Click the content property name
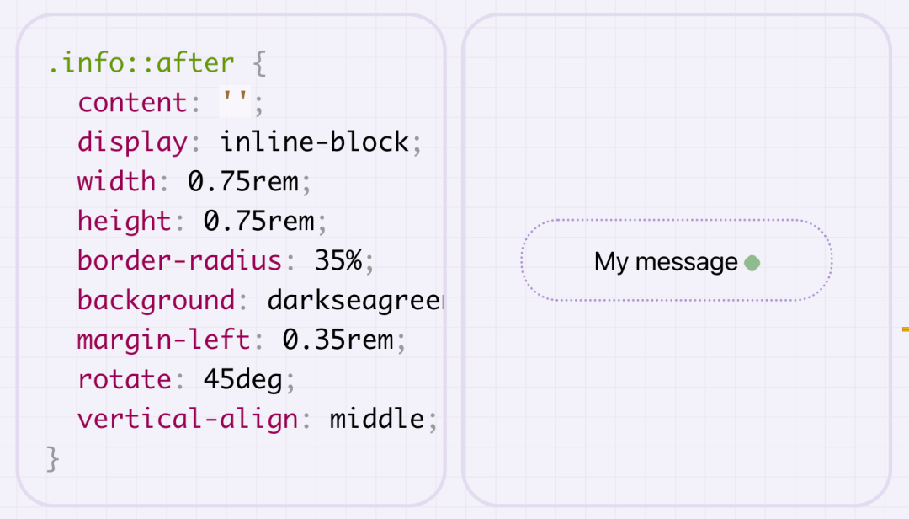The image size is (909, 519). coord(133,103)
